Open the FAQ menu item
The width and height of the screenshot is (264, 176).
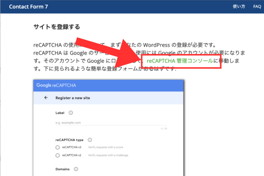(257, 7)
